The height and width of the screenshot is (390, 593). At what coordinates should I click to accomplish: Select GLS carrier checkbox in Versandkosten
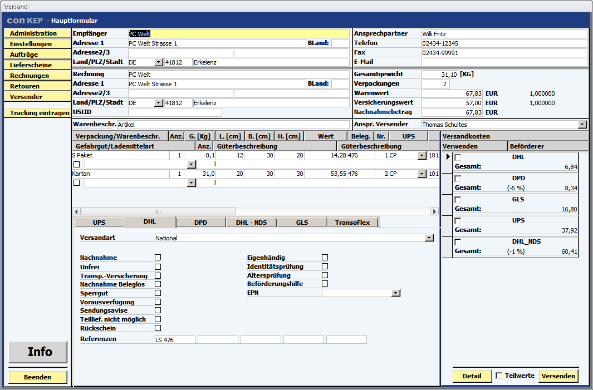458,200
